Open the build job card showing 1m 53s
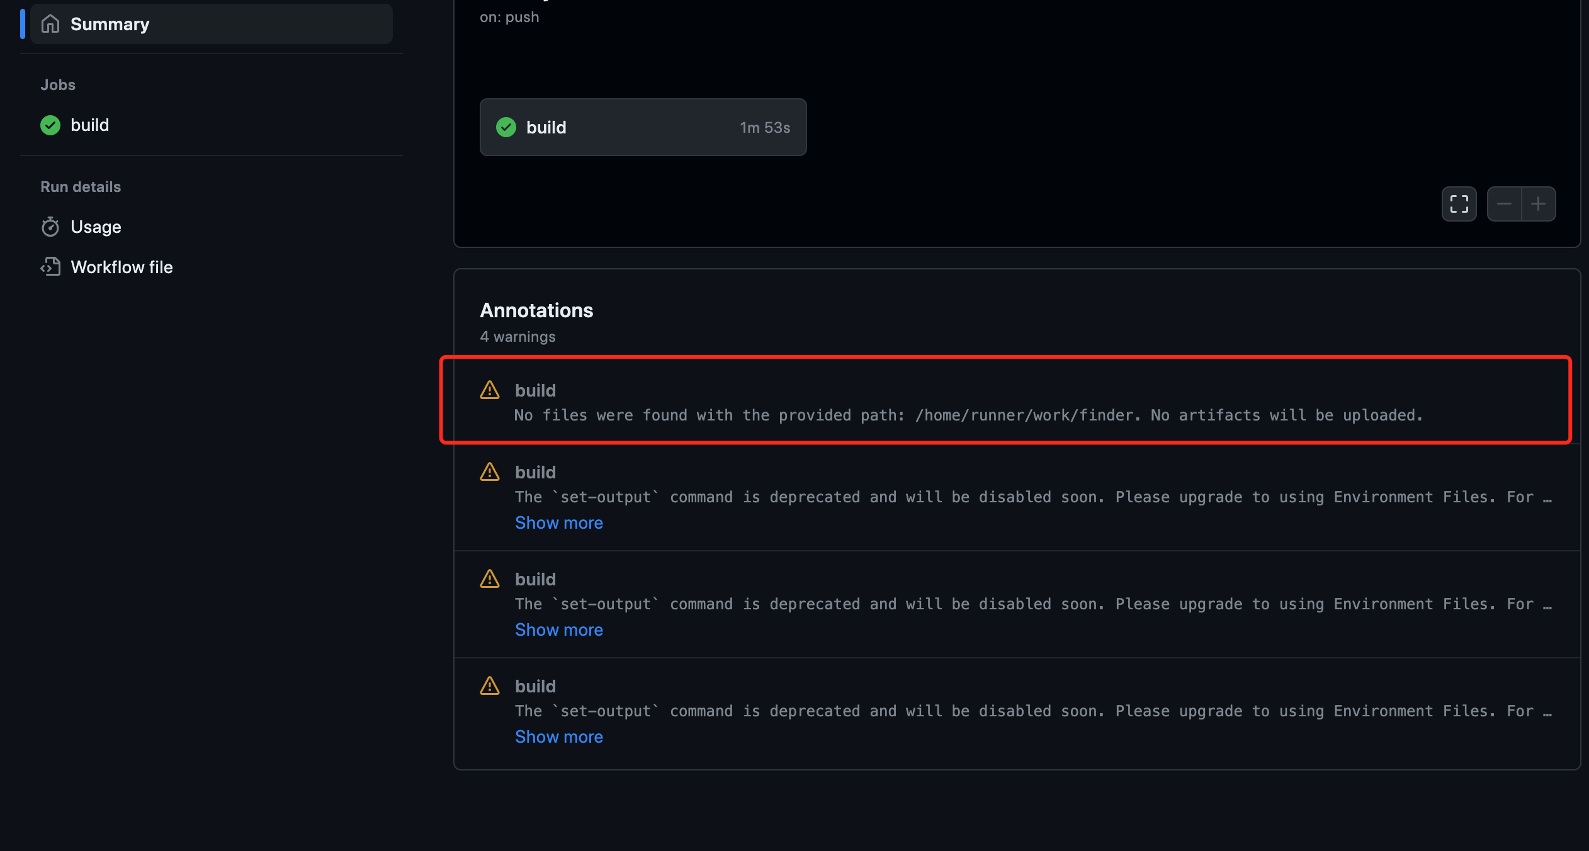1589x851 pixels. [x=642, y=127]
